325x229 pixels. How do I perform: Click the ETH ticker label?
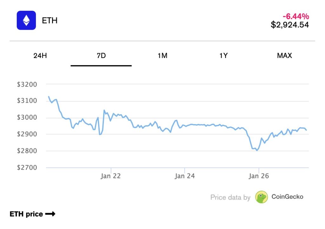point(50,21)
